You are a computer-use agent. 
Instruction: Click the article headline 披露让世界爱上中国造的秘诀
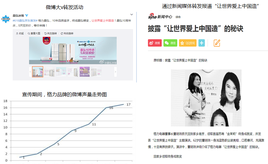[195, 29]
